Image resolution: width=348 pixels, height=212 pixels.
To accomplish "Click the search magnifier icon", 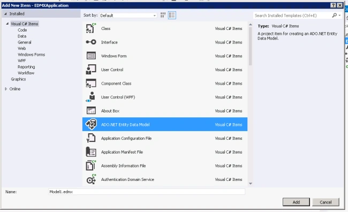I will coord(334,16).
